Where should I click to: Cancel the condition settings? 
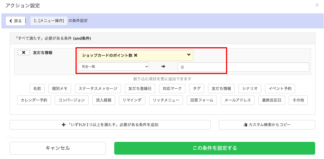[x=58, y=148]
